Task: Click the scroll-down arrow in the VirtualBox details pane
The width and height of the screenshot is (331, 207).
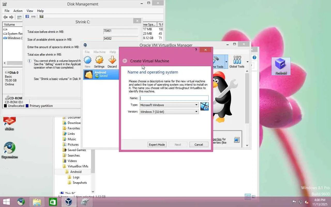Action: (247, 145)
